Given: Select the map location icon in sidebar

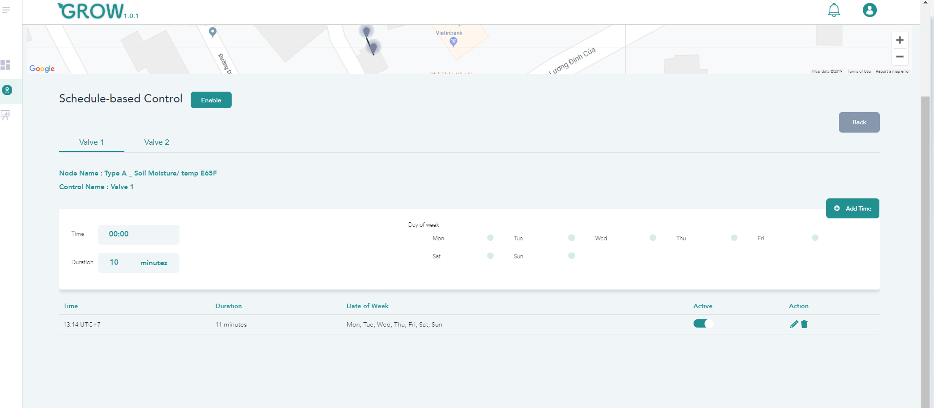Looking at the screenshot, I should tap(7, 90).
